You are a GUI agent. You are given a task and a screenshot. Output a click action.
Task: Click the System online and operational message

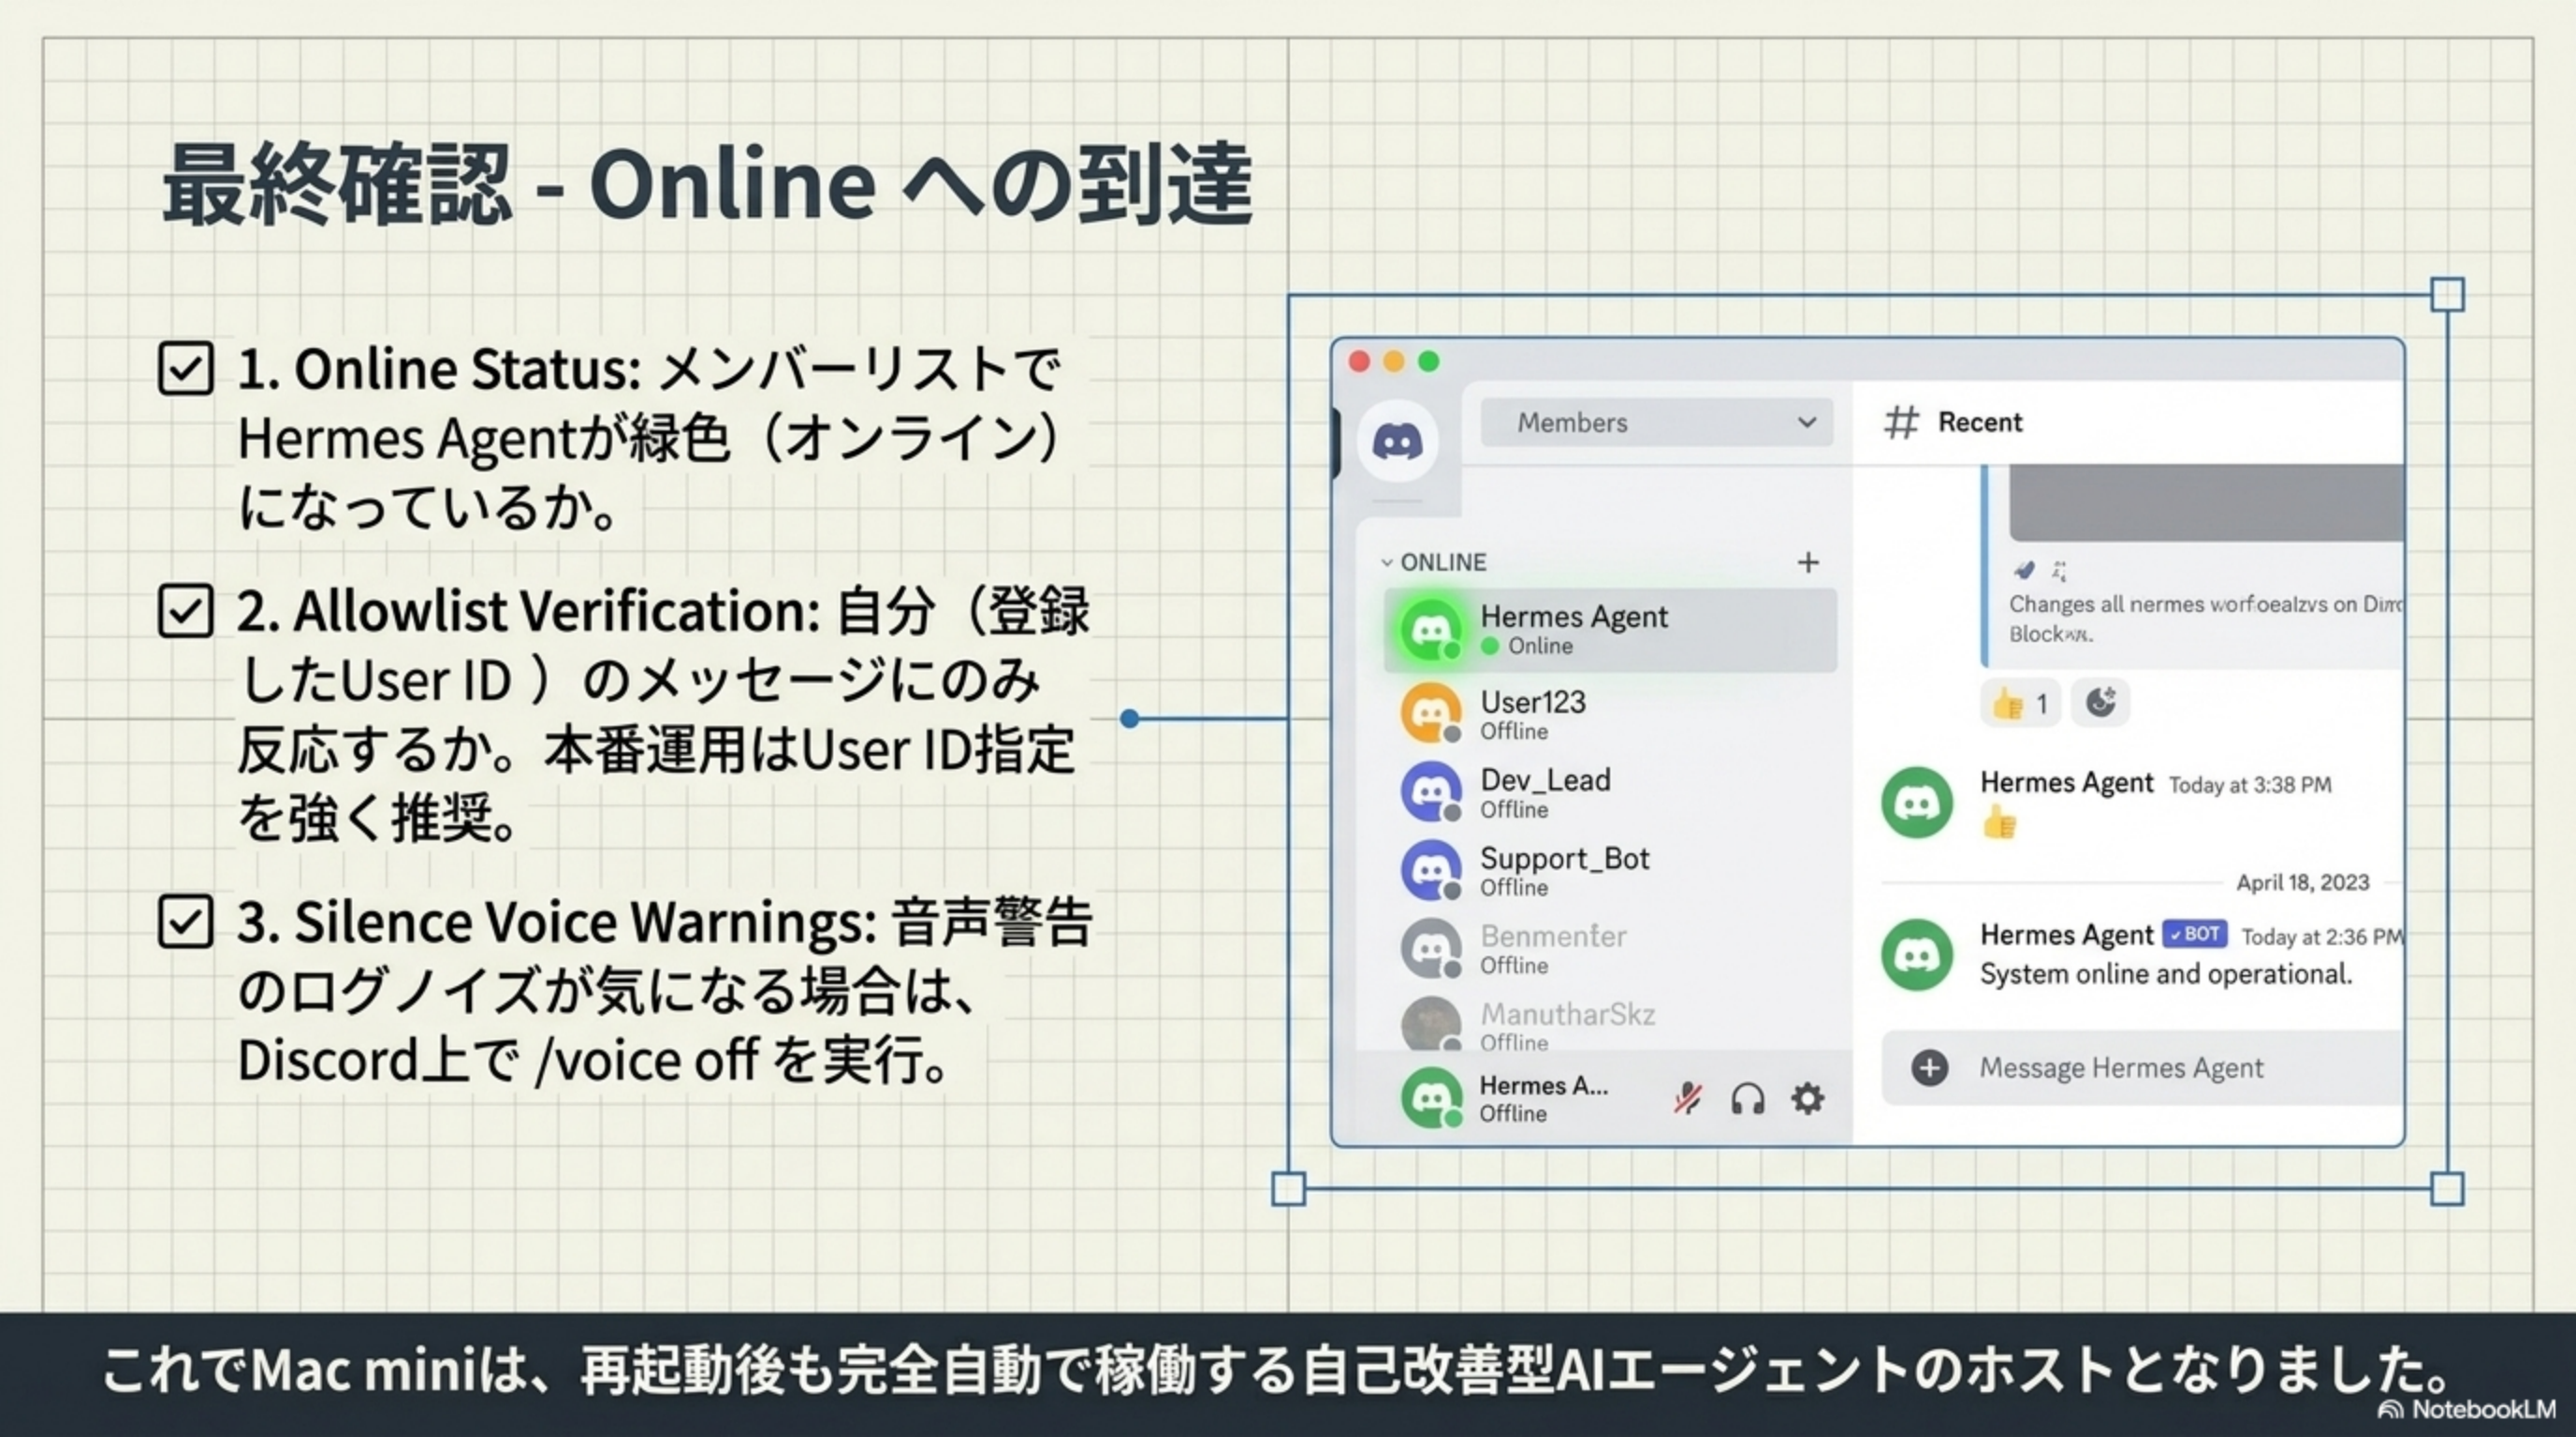coord(2166,974)
